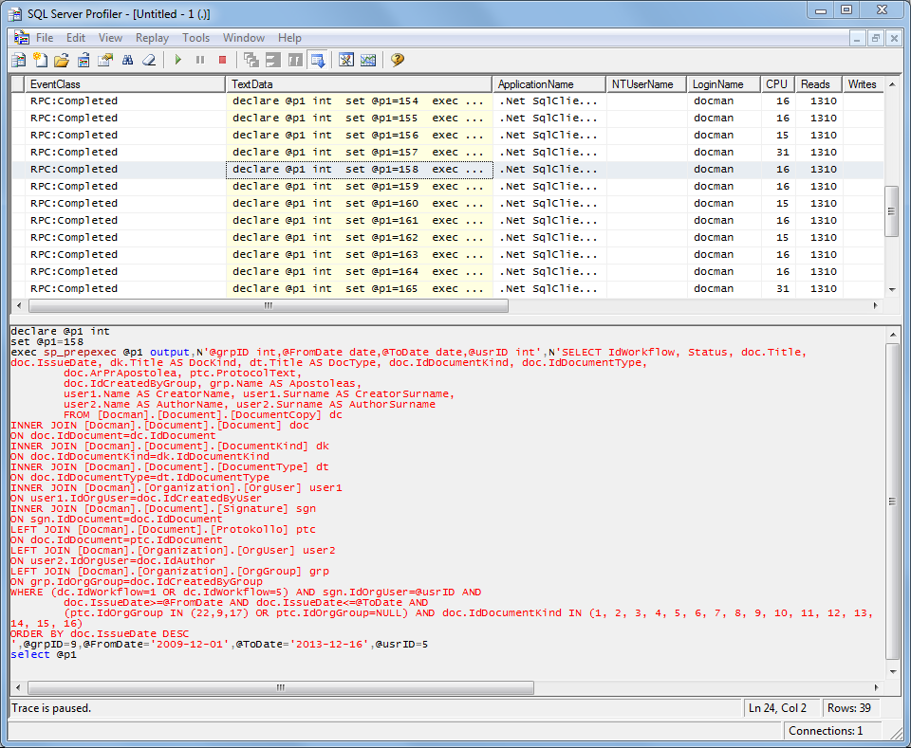911x748 pixels.
Task: Launch Database Engine Tuning Advisor icon
Action: pos(346,60)
